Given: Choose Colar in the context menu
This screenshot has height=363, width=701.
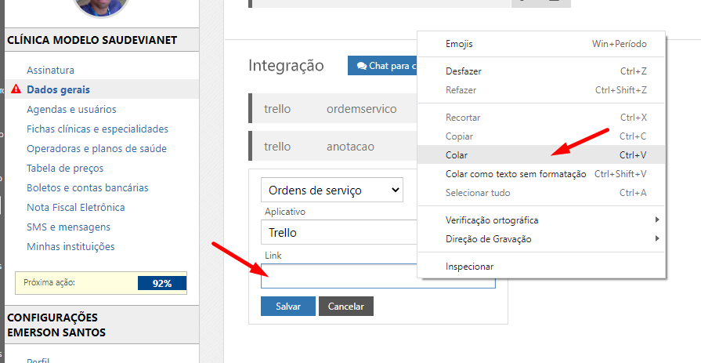Looking at the screenshot, I should point(541,155).
